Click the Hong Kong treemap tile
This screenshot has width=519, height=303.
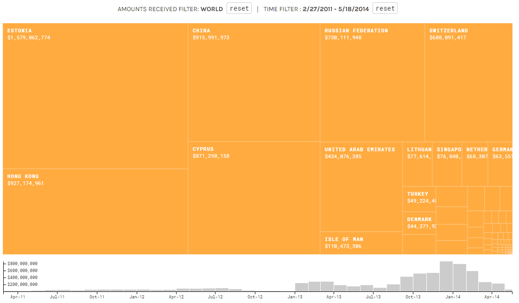(95, 211)
